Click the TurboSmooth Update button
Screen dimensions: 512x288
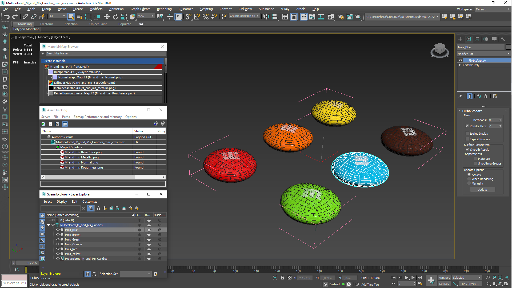coord(482,190)
